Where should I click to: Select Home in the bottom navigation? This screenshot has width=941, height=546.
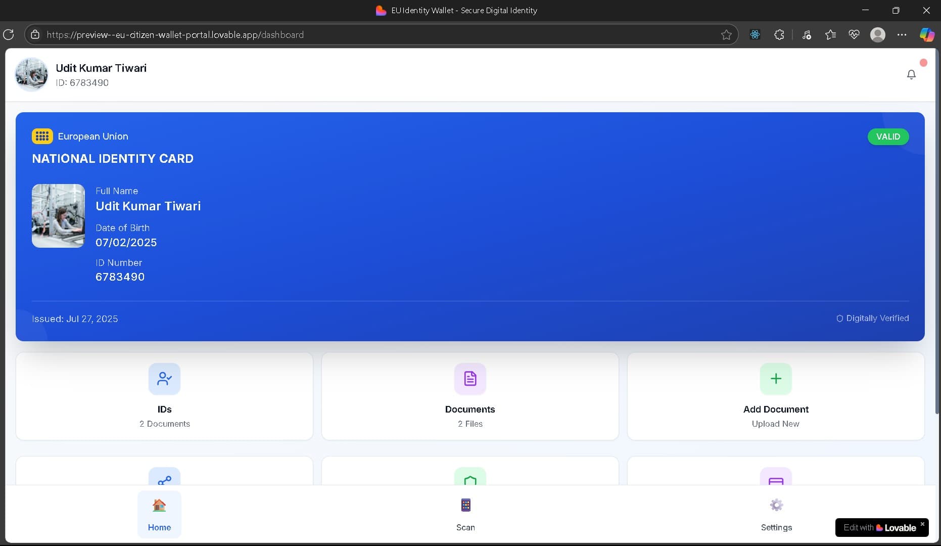[x=159, y=515]
